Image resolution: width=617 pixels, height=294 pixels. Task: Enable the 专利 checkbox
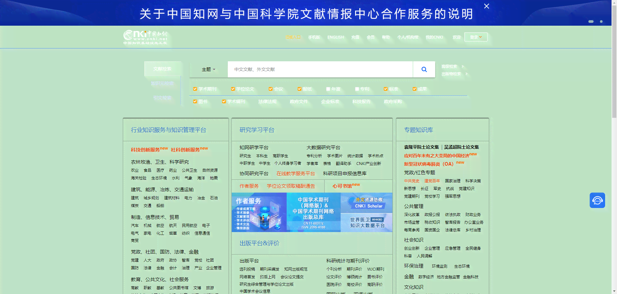(357, 89)
